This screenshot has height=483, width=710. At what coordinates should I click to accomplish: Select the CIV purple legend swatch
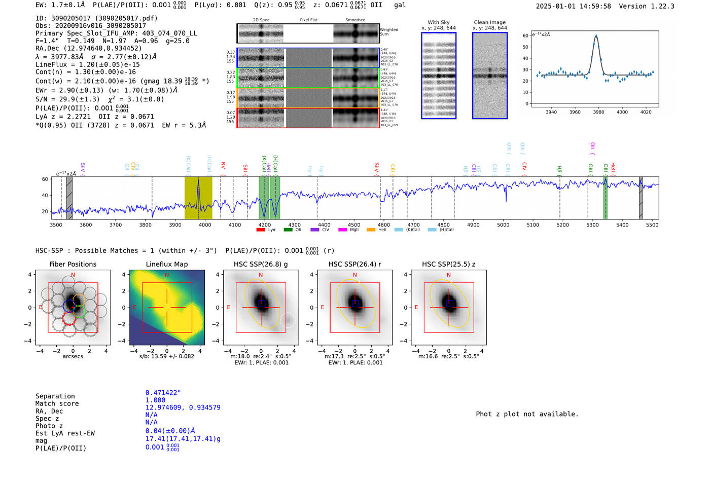(315, 230)
